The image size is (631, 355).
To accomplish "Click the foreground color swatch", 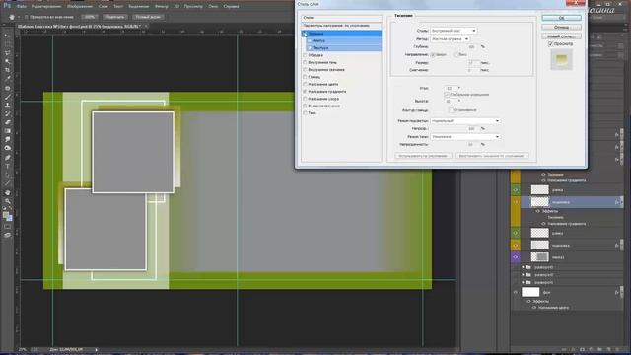I will point(6,215).
